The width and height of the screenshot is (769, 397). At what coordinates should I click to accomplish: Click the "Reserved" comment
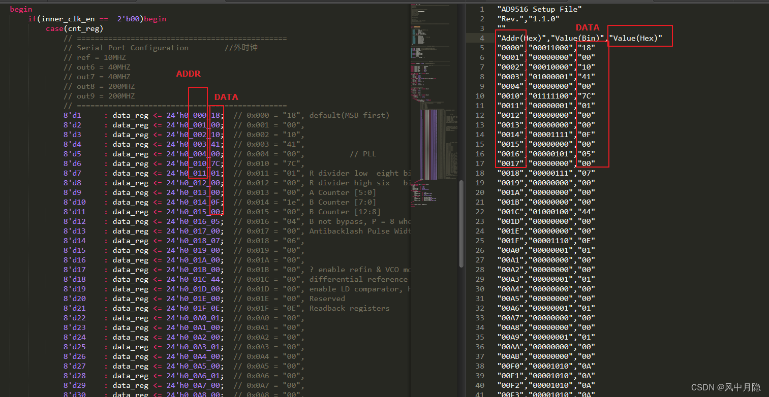[327, 299]
